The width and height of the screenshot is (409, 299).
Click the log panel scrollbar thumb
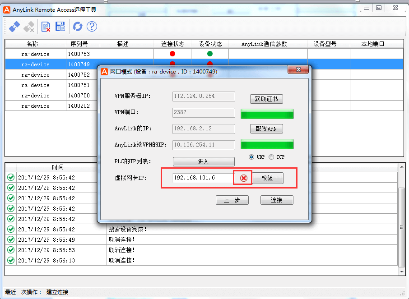click(402, 227)
